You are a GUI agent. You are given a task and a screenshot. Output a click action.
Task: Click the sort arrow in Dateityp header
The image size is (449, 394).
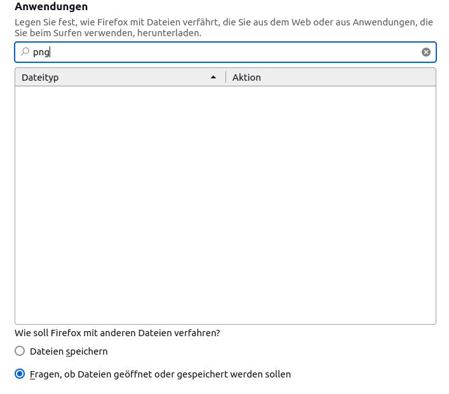tap(213, 78)
